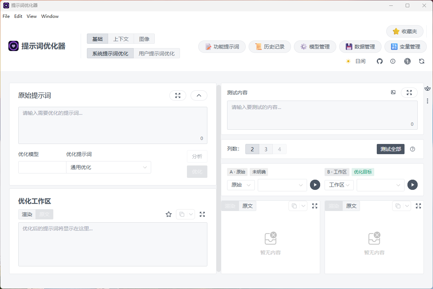Open copy options in column B result
This screenshot has height=289, width=433.
(407, 206)
